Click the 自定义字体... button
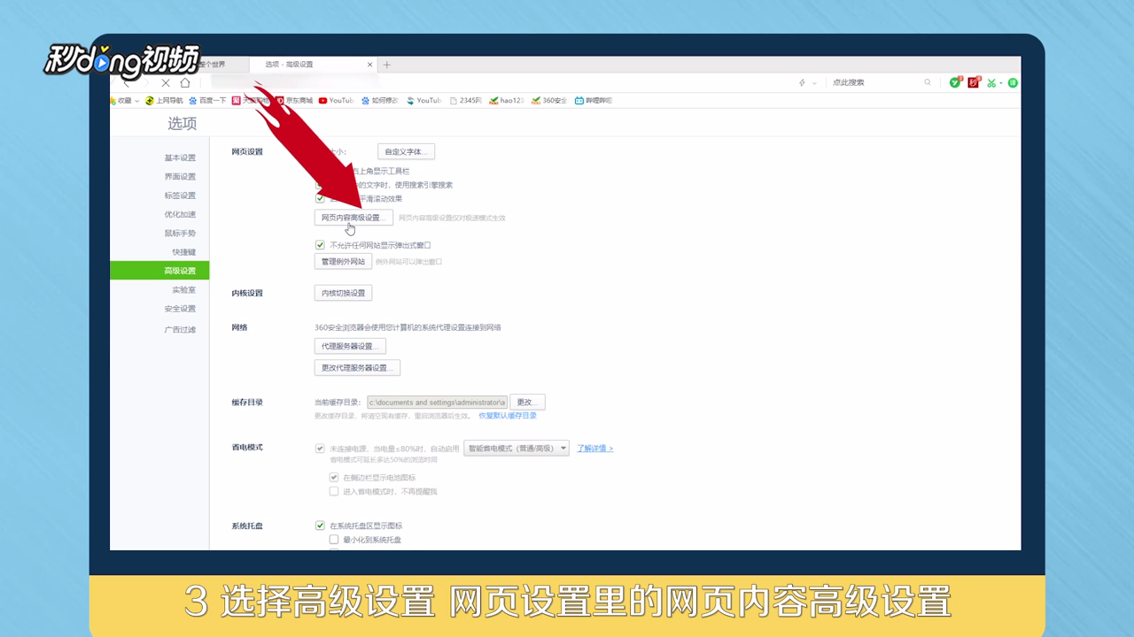The width and height of the screenshot is (1134, 637). pyautogui.click(x=406, y=152)
